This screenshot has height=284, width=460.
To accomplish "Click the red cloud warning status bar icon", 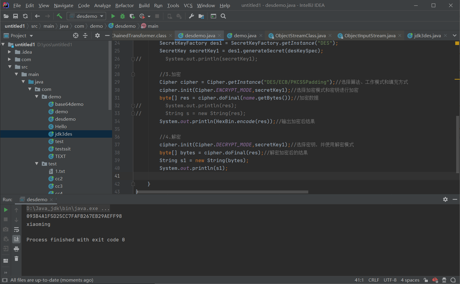I will [x=435, y=280].
